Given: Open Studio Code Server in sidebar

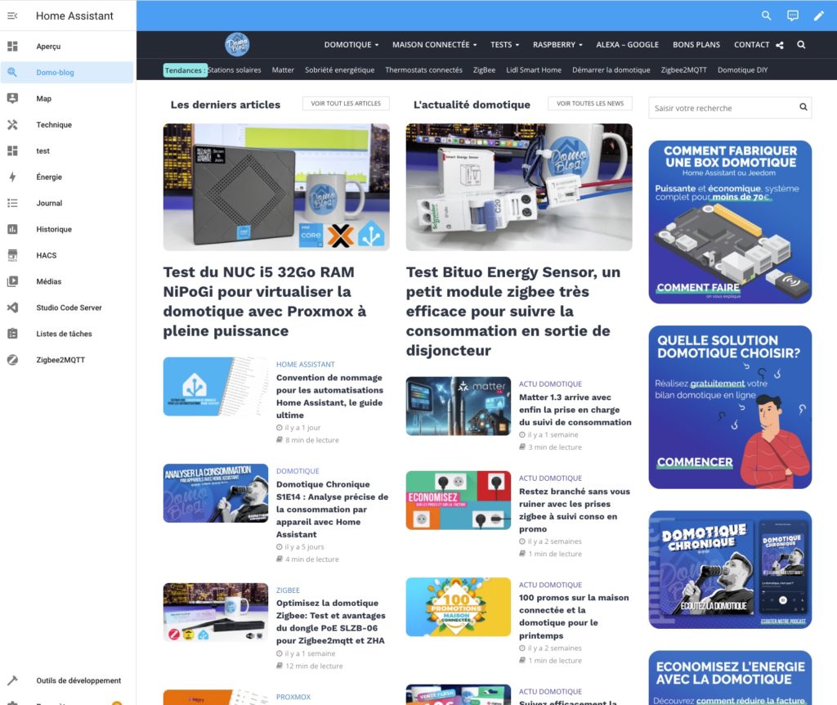Looking at the screenshot, I should [x=69, y=308].
